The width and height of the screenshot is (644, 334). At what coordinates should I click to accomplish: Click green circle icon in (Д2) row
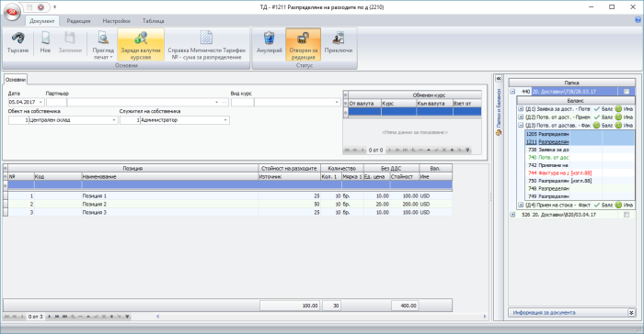(x=618, y=117)
